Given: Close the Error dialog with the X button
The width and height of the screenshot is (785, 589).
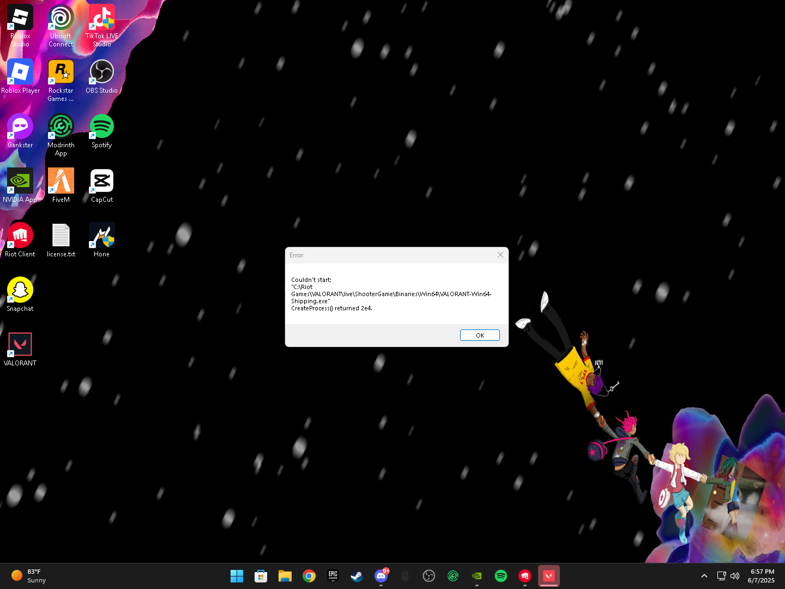Looking at the screenshot, I should tap(500, 255).
